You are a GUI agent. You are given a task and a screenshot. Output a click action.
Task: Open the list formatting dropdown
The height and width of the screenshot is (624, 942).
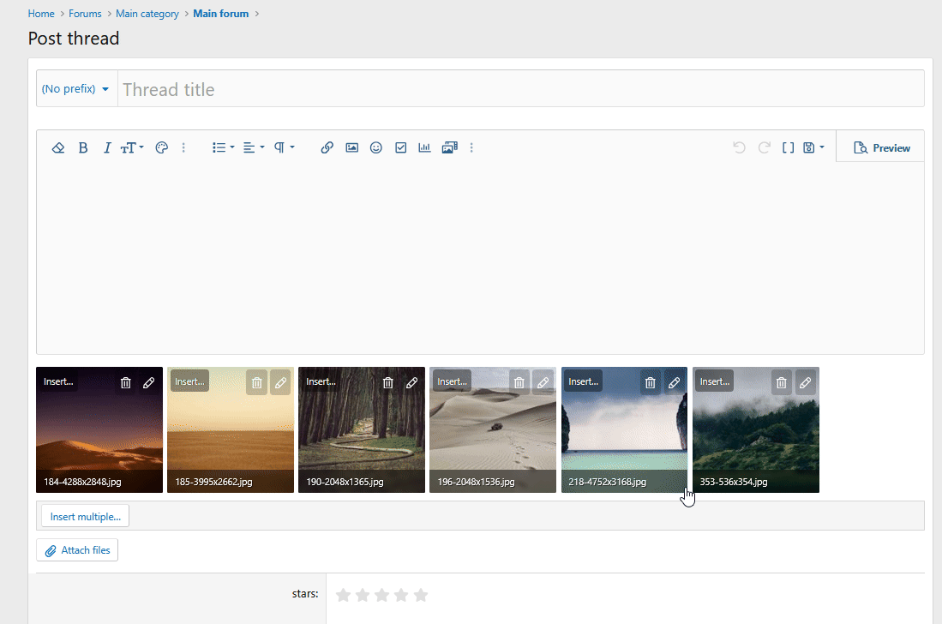click(223, 147)
